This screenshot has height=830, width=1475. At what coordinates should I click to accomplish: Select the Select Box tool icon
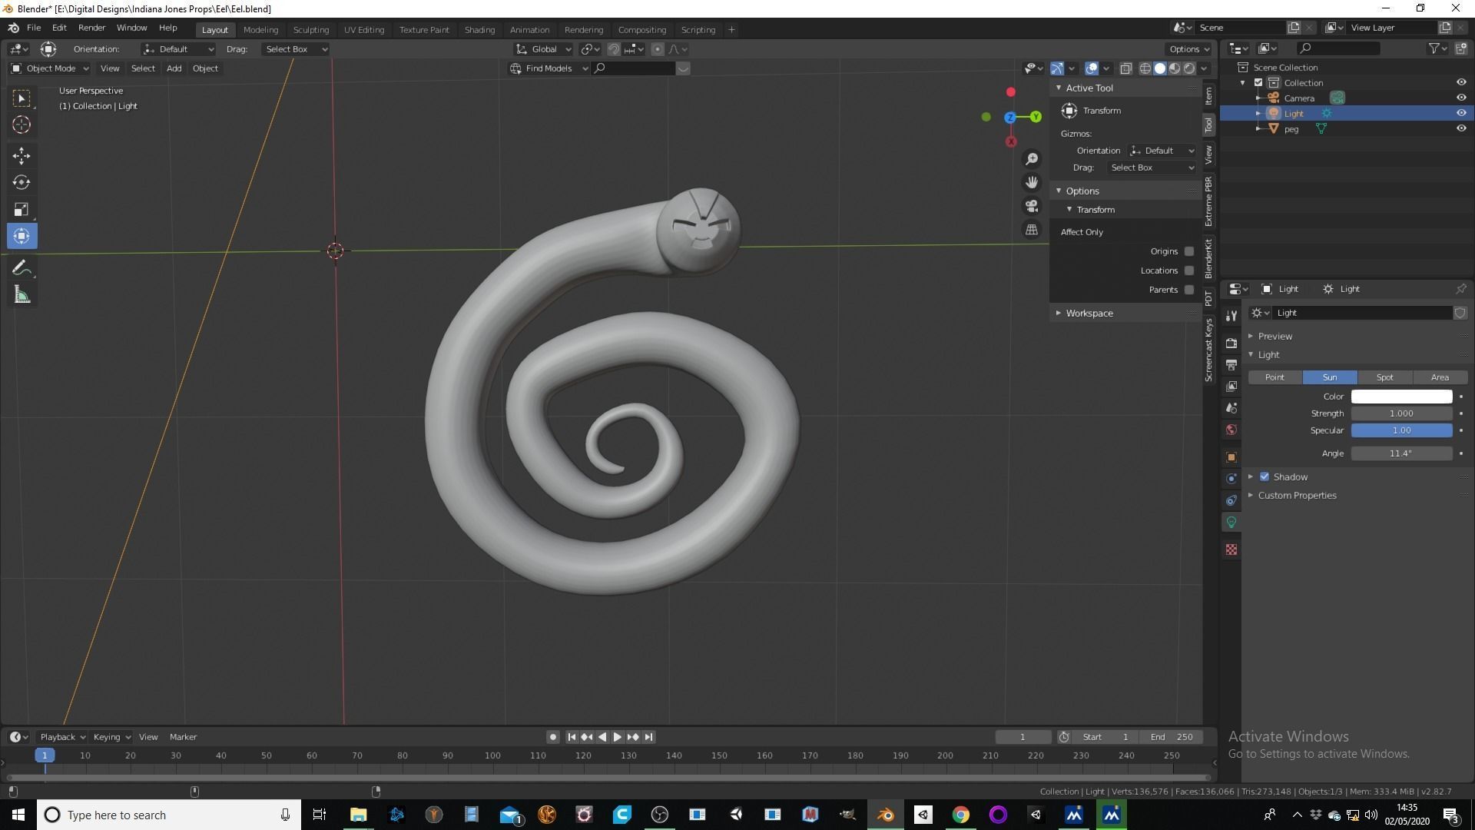(x=22, y=98)
